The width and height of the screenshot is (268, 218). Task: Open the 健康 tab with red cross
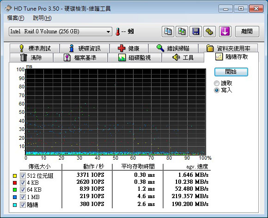pyautogui.click(x=129, y=48)
